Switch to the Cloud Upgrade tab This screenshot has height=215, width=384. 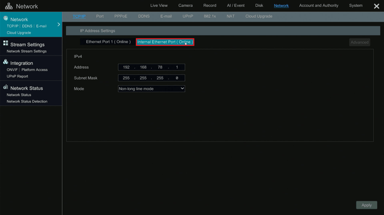(x=259, y=16)
